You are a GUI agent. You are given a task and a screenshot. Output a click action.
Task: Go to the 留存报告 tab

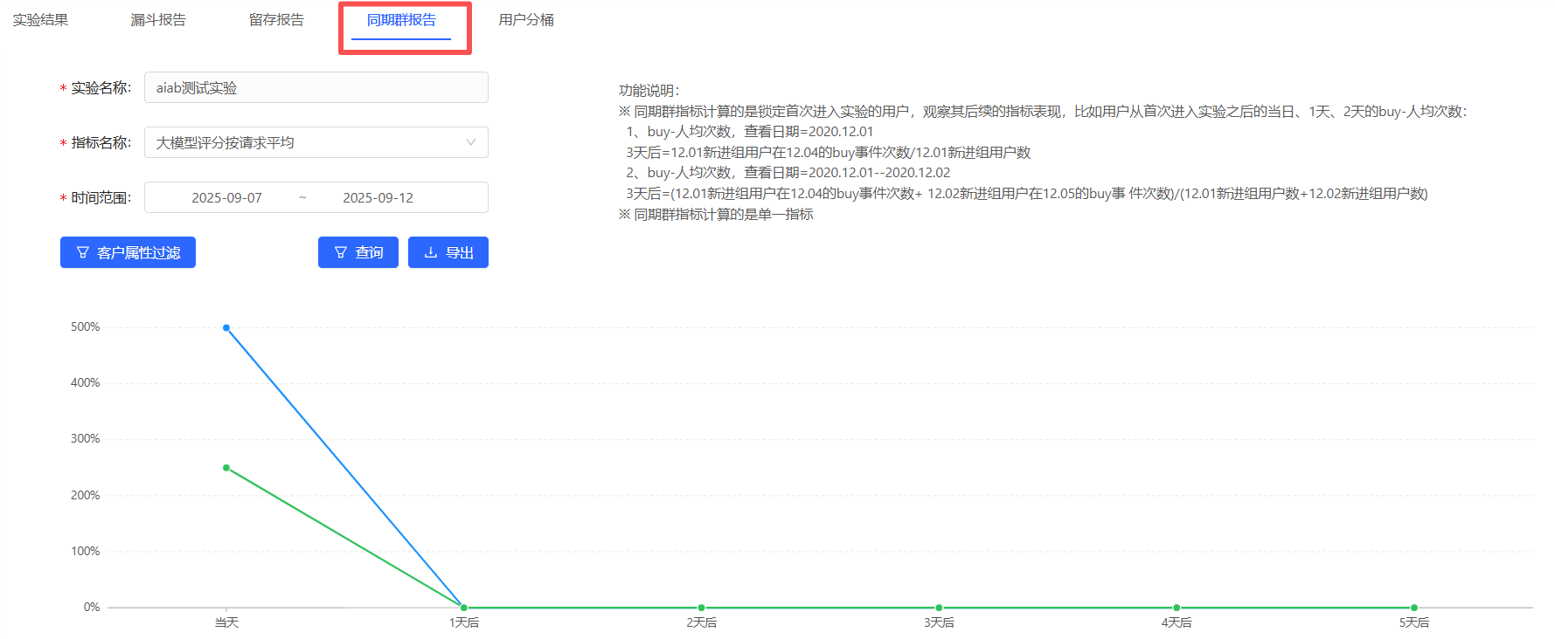(276, 20)
